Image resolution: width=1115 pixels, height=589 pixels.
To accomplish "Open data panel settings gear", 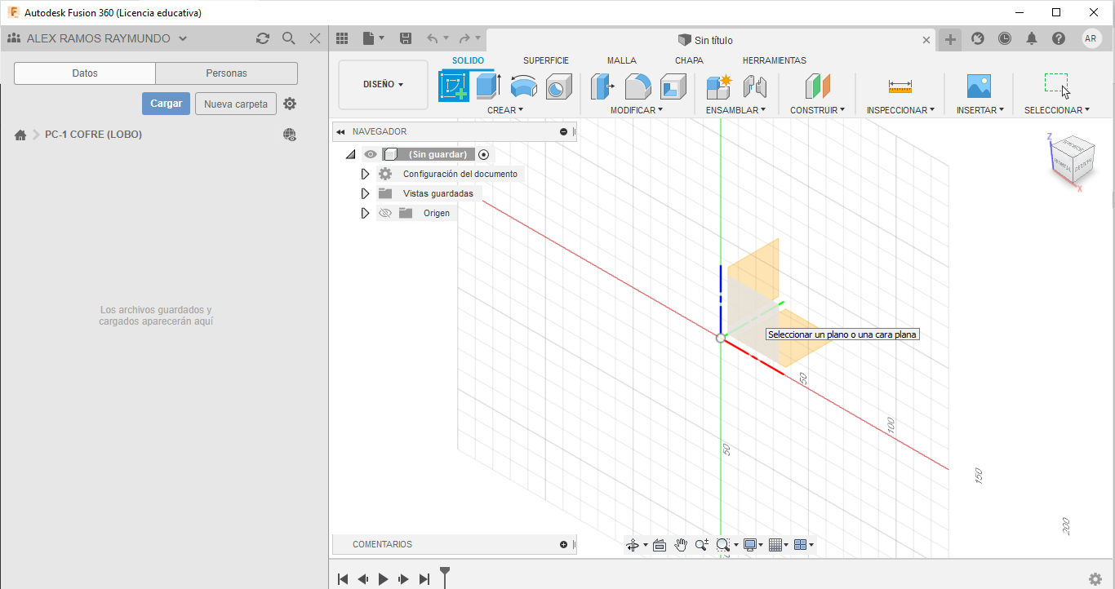I will tap(290, 104).
